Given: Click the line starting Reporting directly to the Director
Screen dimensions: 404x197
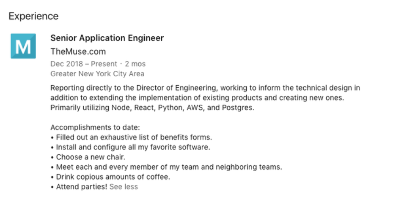Looking at the screenshot, I should 205,88.
